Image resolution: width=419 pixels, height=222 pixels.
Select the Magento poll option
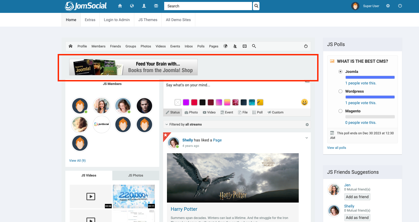[340, 111]
